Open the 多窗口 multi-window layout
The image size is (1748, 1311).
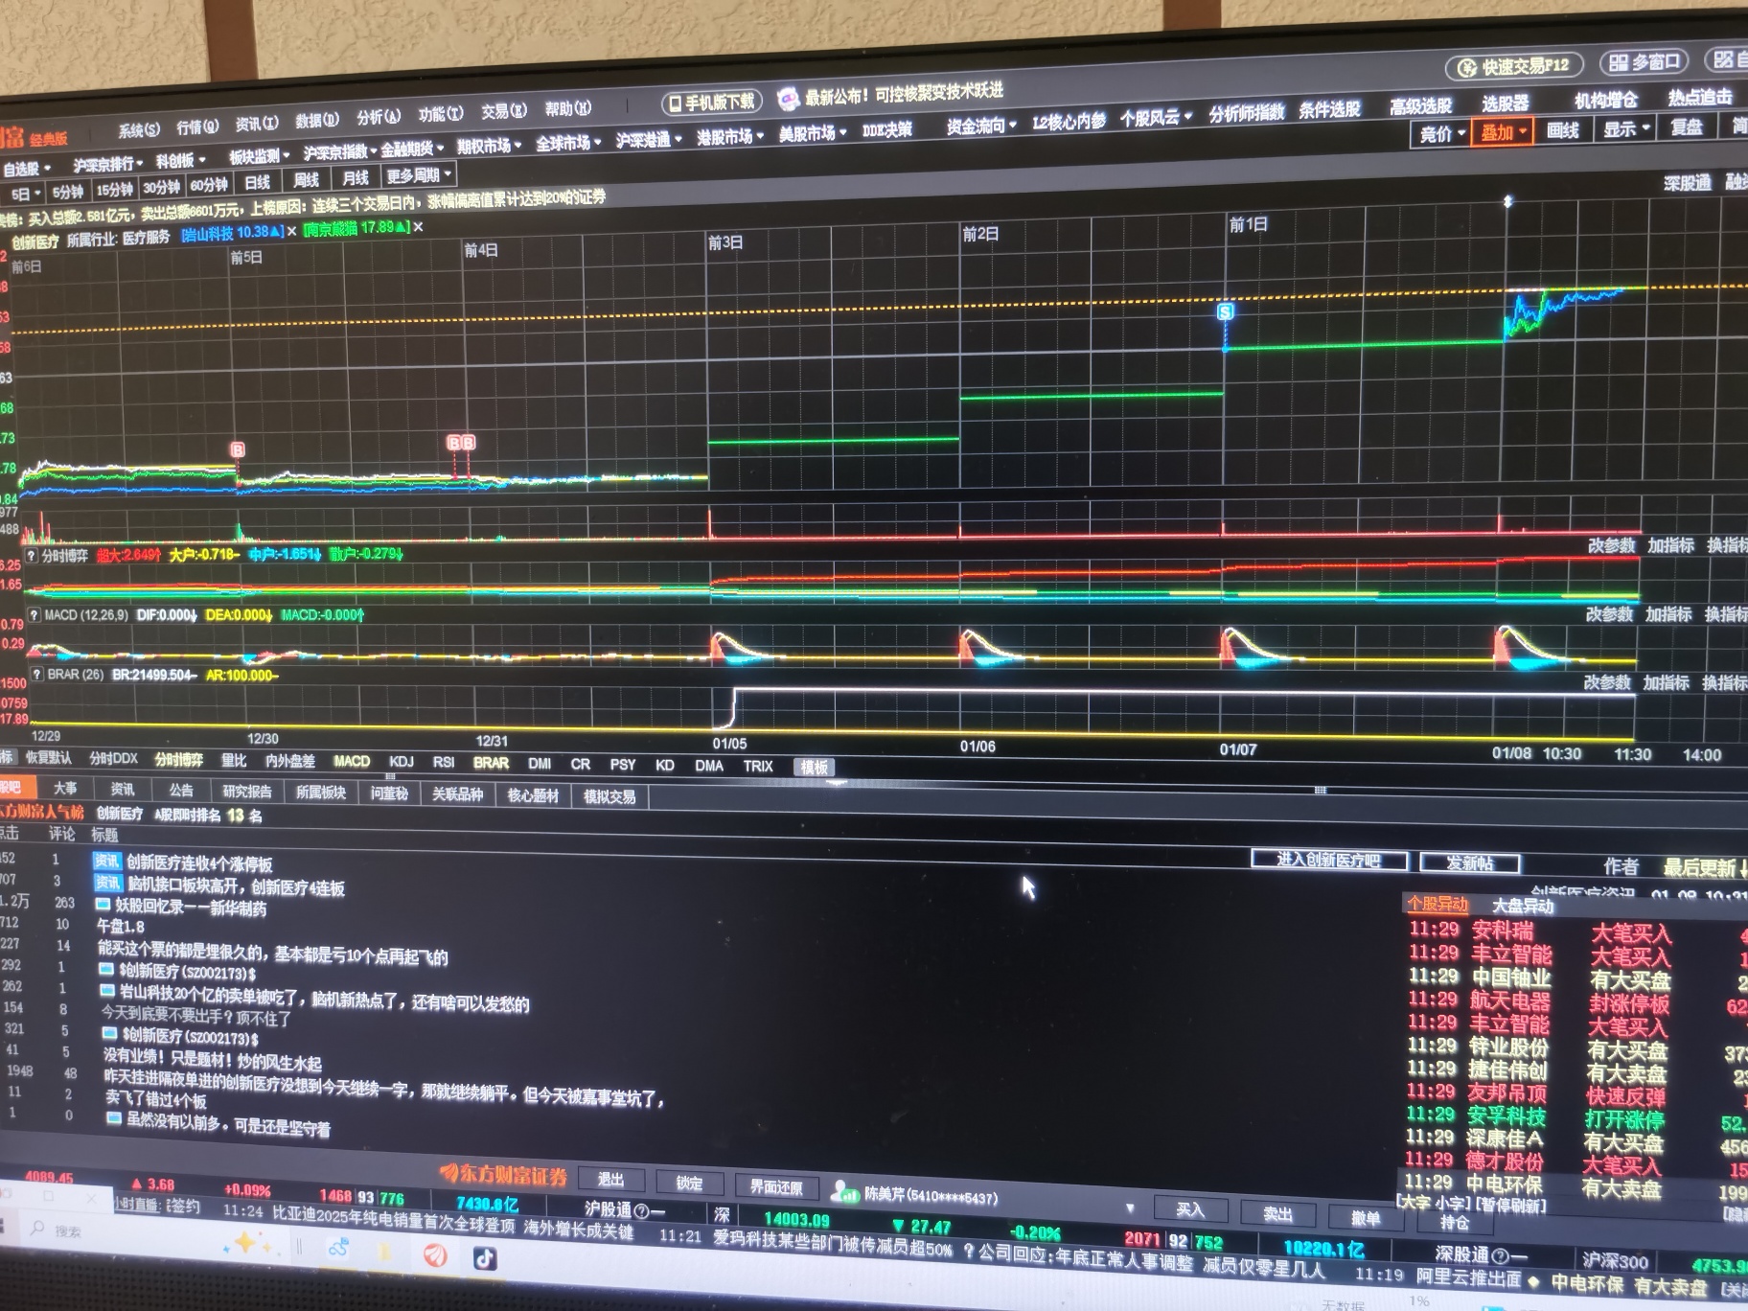1645,63
